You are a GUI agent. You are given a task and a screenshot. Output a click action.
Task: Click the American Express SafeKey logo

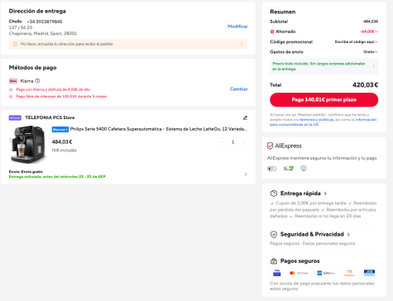coord(326,273)
